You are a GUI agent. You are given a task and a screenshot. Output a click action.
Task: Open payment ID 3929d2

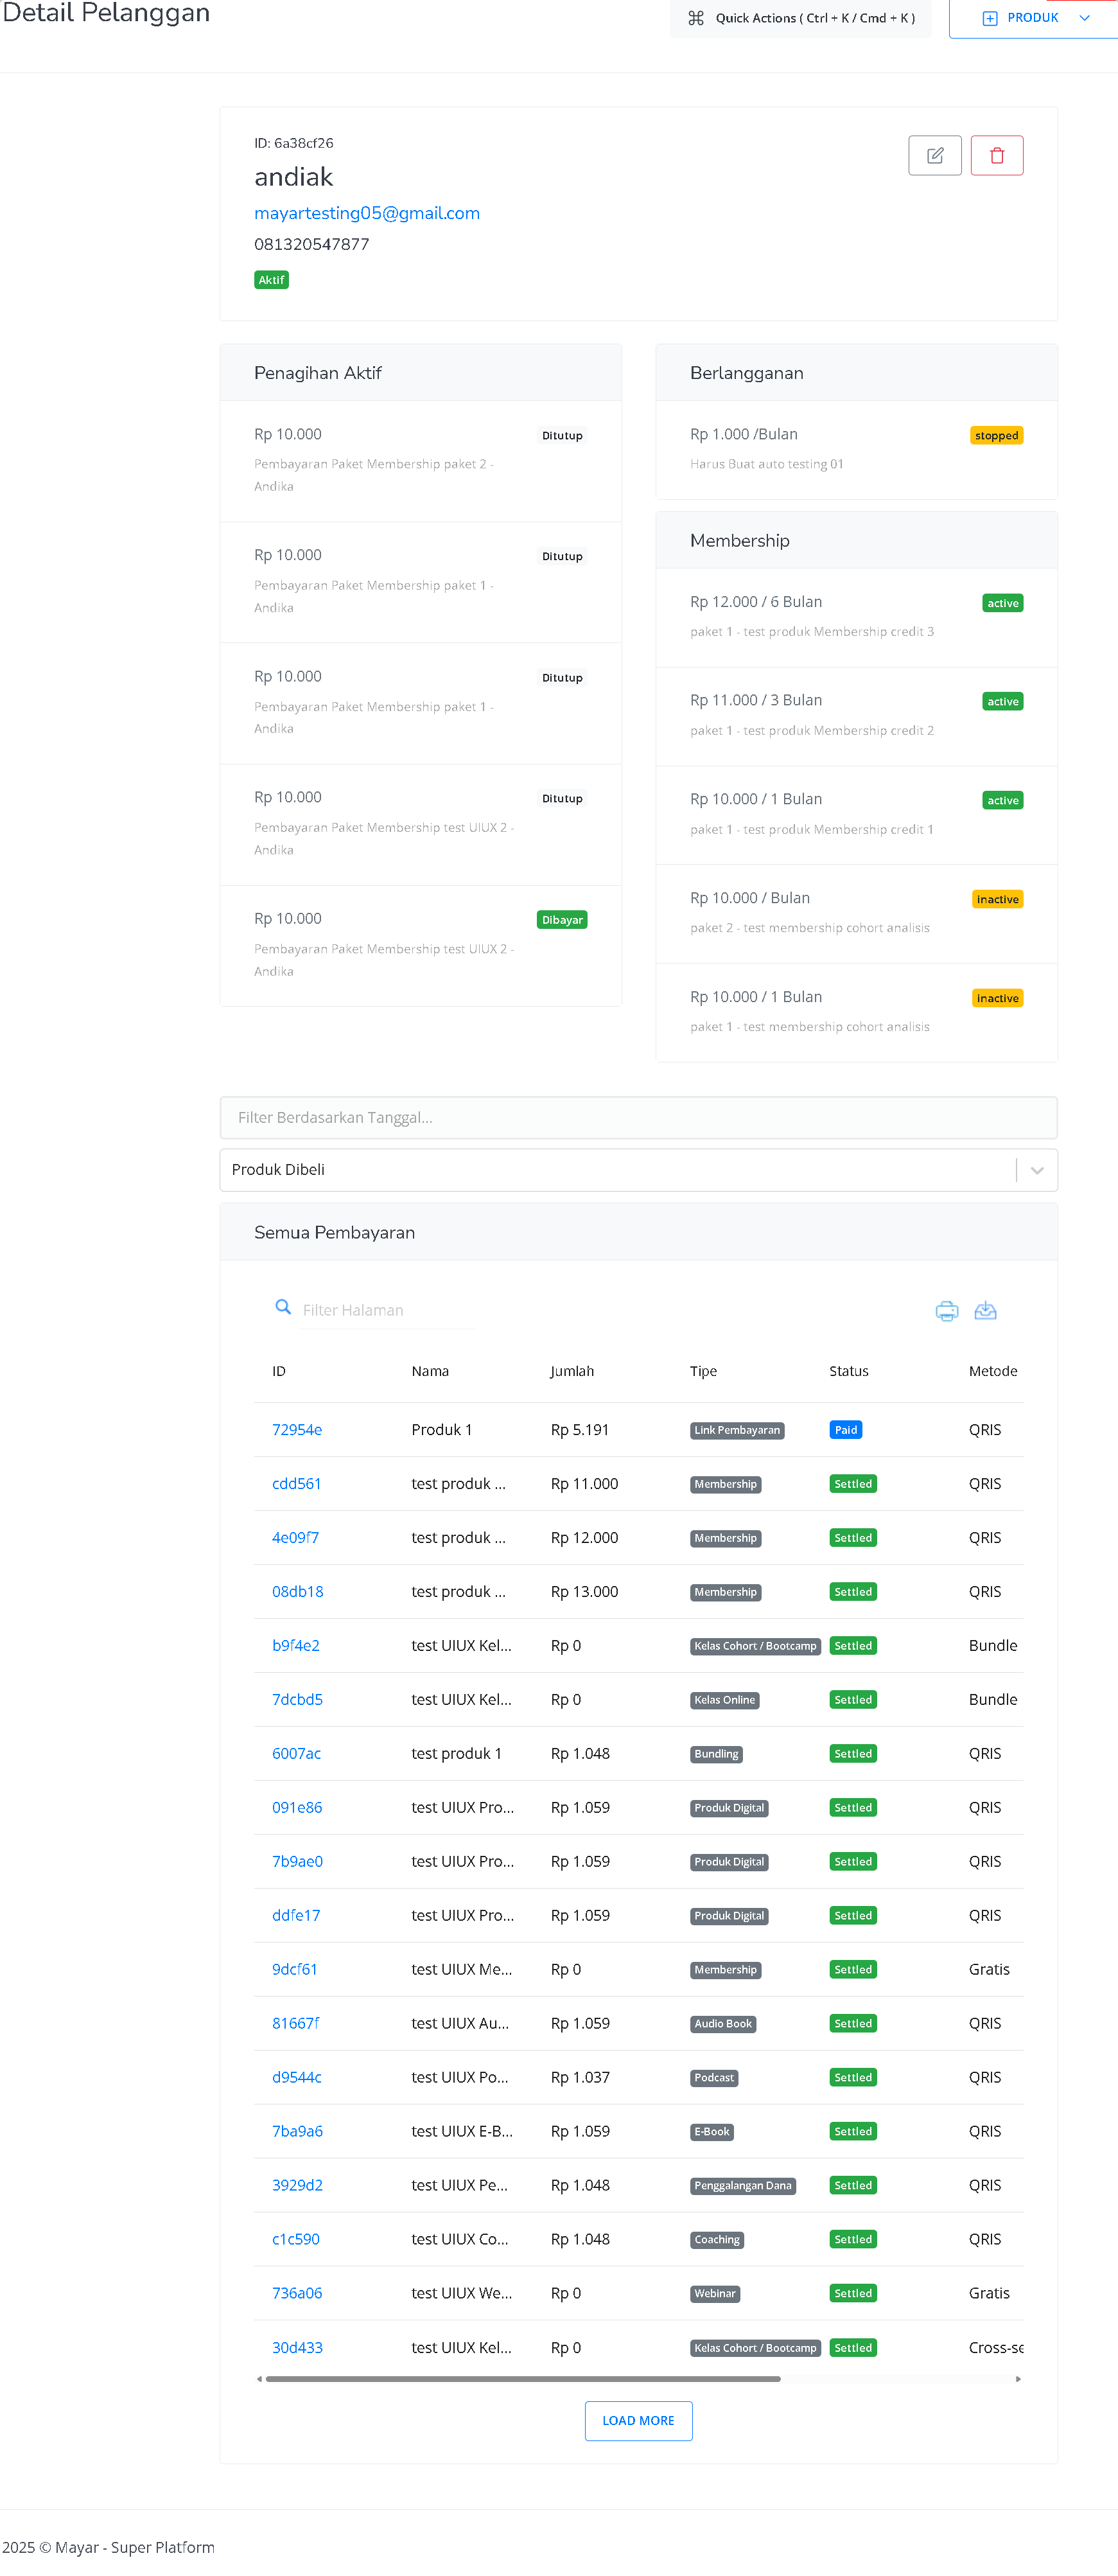point(297,2186)
